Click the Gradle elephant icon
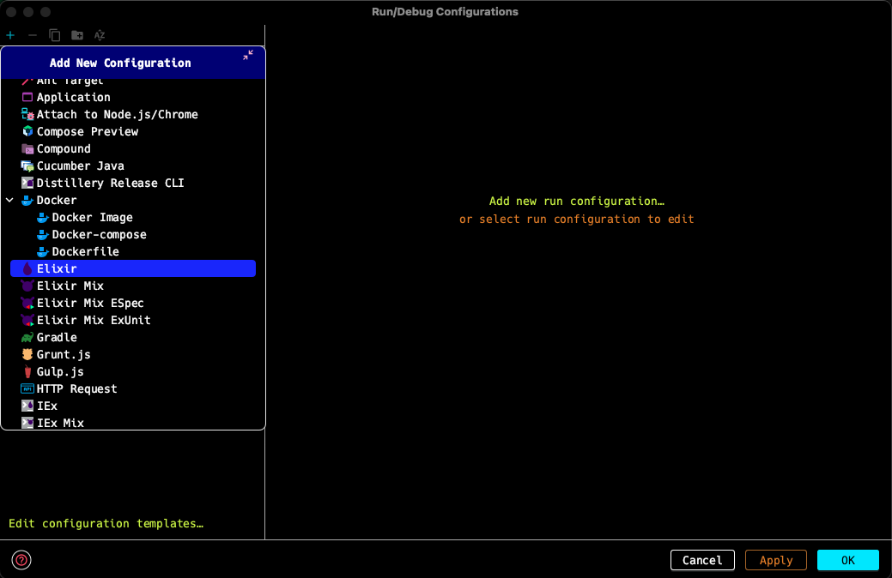This screenshot has width=892, height=578. pos(27,338)
